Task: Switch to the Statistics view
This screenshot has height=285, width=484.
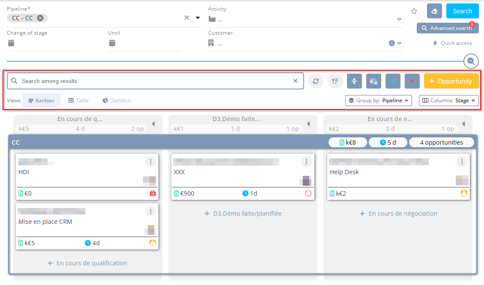Action: pyautogui.click(x=117, y=101)
